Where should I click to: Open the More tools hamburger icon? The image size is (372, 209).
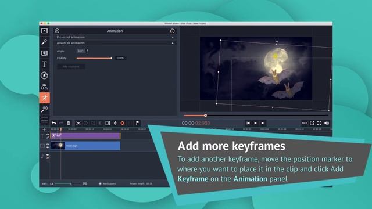[x=44, y=120]
